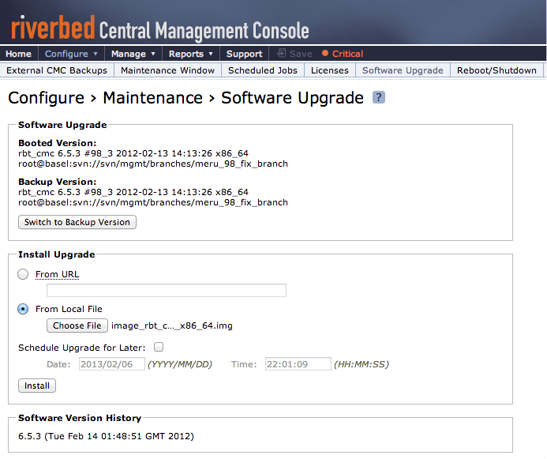Click the Choose File button

[77, 325]
